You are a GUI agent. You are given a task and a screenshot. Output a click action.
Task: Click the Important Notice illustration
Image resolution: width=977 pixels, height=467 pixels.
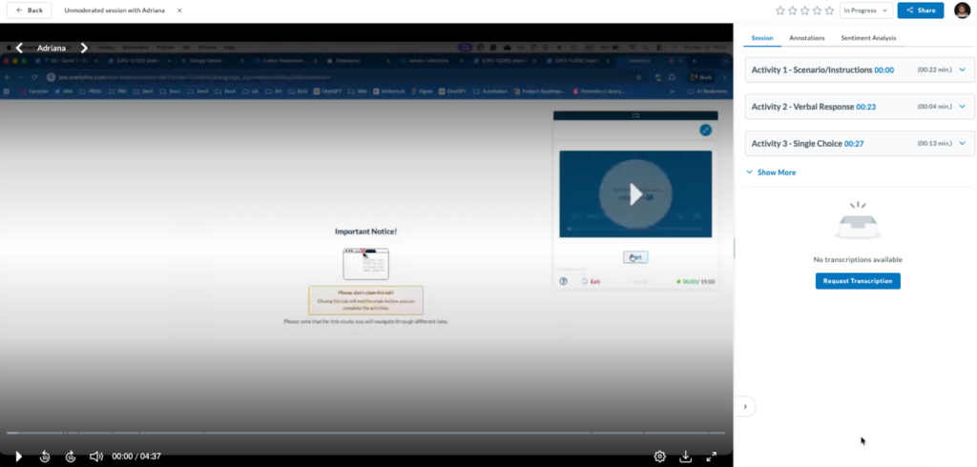tap(365, 263)
